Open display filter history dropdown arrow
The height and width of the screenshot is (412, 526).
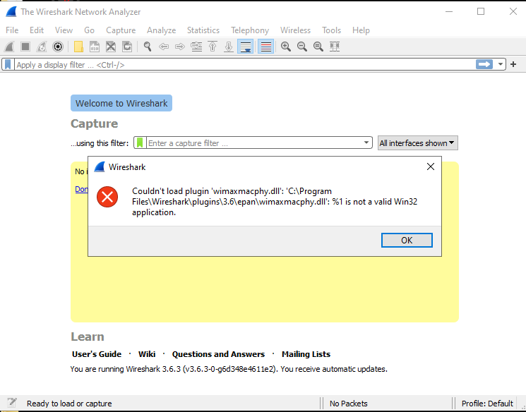tap(500, 64)
